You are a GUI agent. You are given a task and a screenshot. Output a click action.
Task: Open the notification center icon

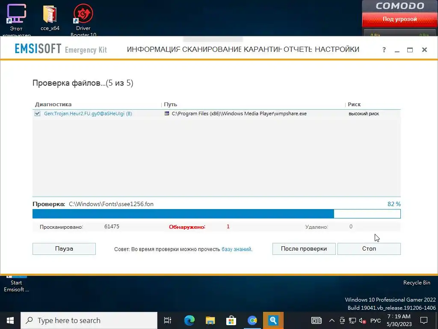(x=424, y=320)
